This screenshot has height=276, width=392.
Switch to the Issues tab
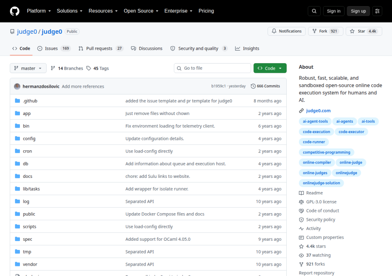tap(54, 49)
